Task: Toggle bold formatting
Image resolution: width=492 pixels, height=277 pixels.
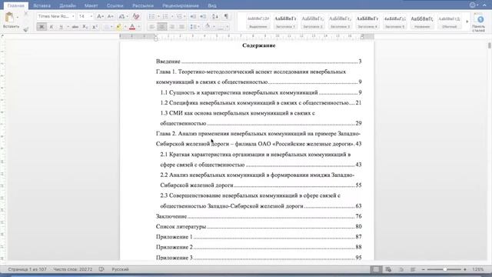Action: click(x=42, y=27)
